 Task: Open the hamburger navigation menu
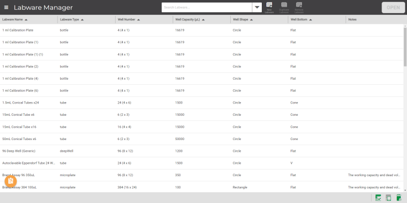click(6, 8)
